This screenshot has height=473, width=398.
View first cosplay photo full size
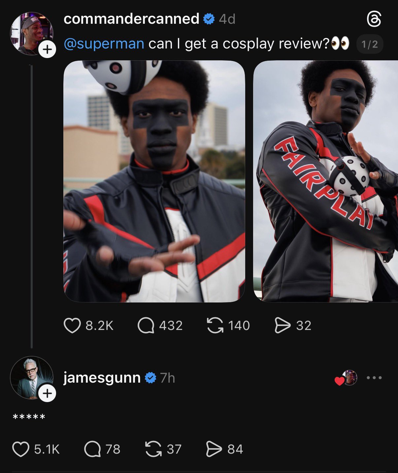154,181
